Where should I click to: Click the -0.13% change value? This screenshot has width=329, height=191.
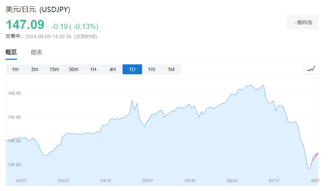tap(86, 27)
